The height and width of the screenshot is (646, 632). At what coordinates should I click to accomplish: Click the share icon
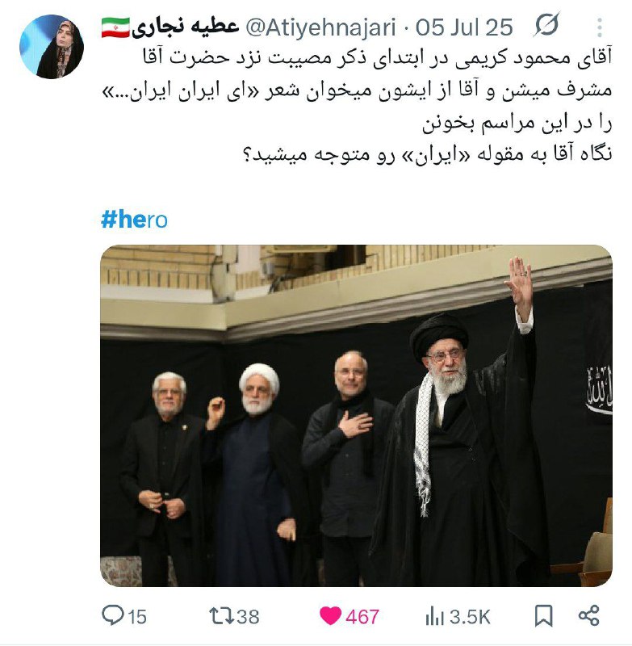point(588,616)
